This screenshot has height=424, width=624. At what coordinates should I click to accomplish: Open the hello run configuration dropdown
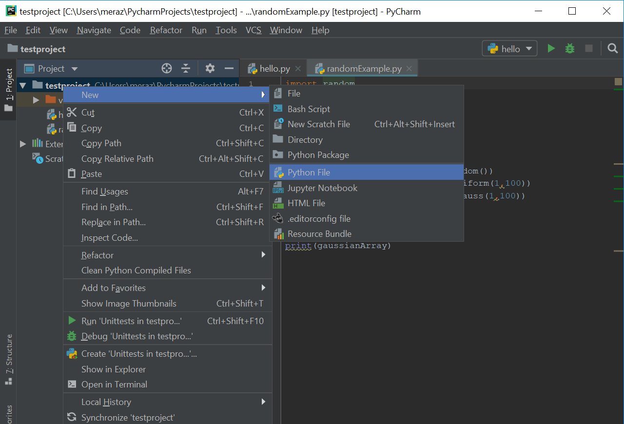click(510, 49)
